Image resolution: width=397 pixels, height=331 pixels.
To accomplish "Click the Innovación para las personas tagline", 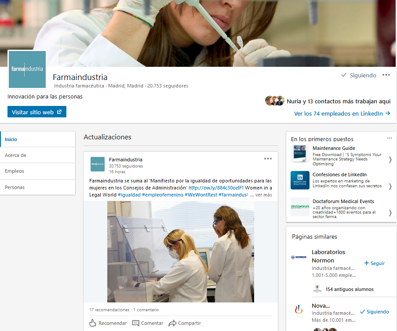I will pos(45,96).
